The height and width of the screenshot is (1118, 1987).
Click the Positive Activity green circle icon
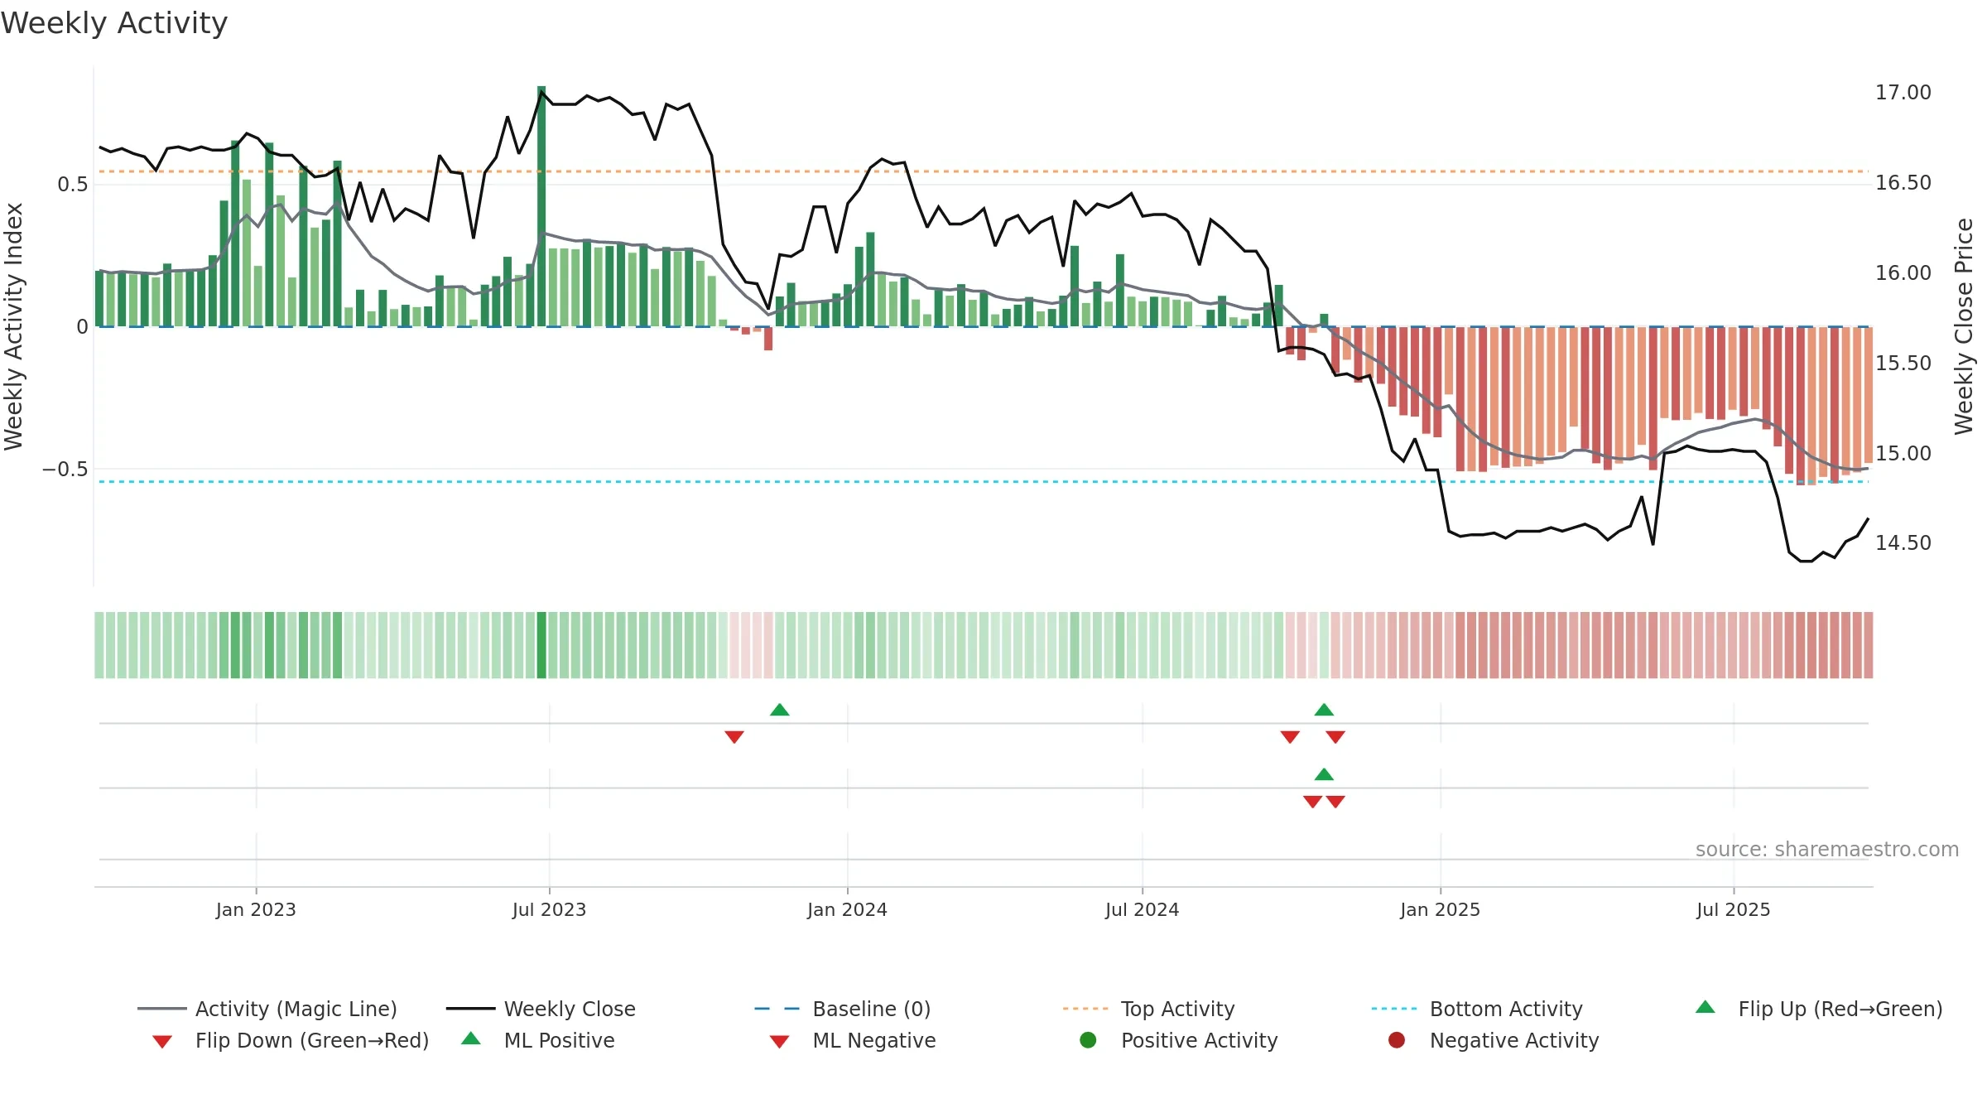pyautogui.click(x=1088, y=1040)
